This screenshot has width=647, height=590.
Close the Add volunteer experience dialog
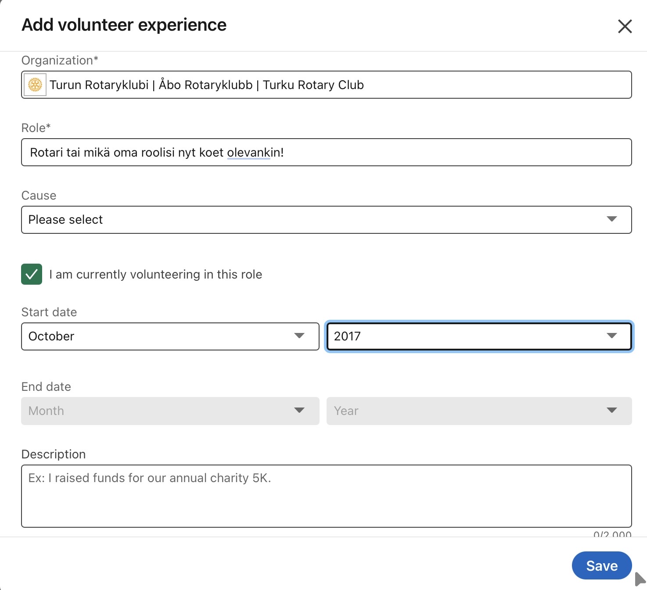tap(625, 26)
